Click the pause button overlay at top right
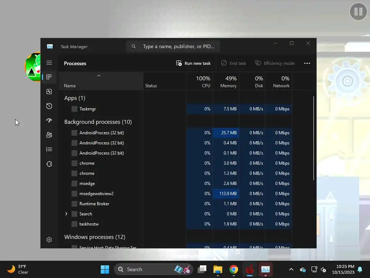The image size is (370, 278). click(358, 11)
